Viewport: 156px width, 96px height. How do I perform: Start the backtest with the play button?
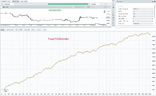(x=102, y=4)
